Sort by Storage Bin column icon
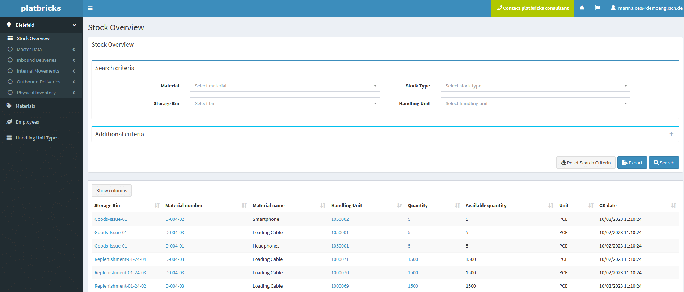The image size is (684, 292). (x=157, y=205)
